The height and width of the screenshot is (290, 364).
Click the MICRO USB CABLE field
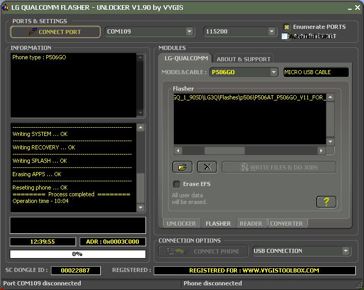(316, 72)
